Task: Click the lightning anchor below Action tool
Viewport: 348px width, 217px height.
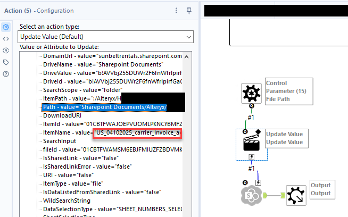Action: pyautogui.click(x=252, y=157)
